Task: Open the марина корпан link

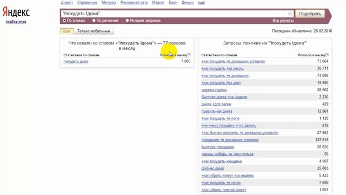Action: click(x=214, y=90)
